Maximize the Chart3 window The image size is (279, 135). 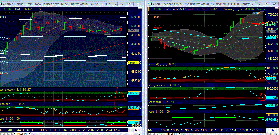point(266,4)
